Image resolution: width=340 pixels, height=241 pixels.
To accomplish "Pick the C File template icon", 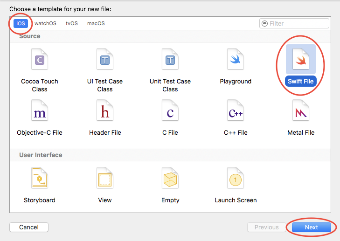I will click(170, 111).
